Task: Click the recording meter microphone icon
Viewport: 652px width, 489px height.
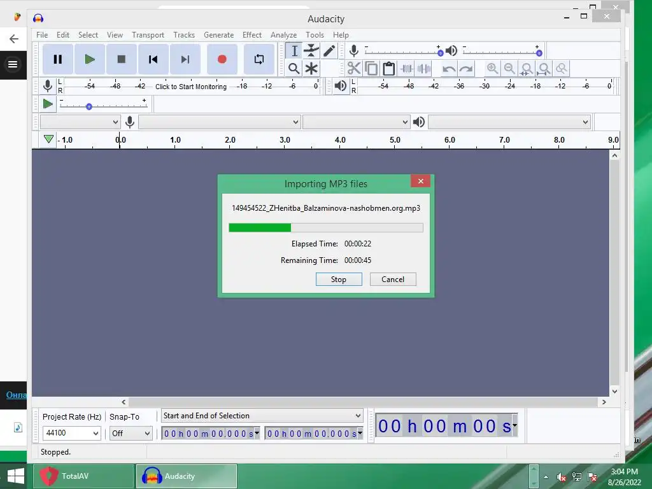Action: point(48,86)
